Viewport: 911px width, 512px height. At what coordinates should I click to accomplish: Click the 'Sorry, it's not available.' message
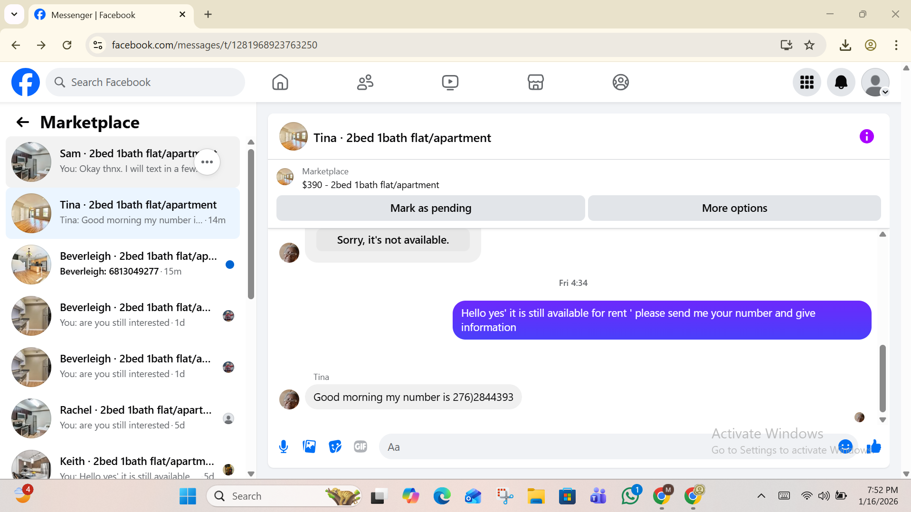[x=393, y=240]
